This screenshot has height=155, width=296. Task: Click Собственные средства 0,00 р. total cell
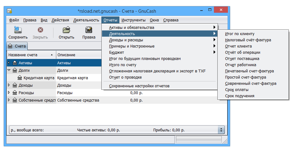136,100
